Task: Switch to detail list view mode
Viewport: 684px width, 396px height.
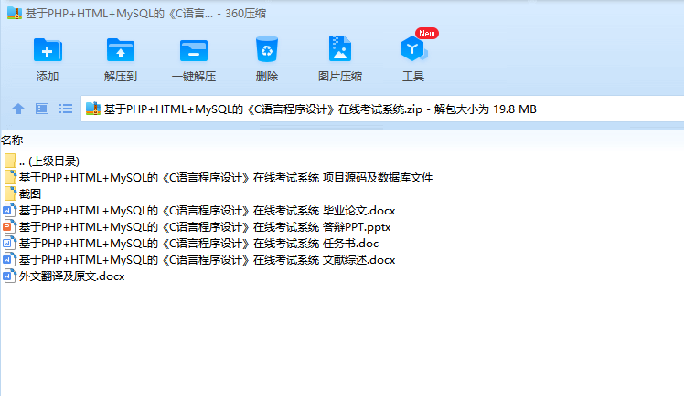Action: coord(66,109)
